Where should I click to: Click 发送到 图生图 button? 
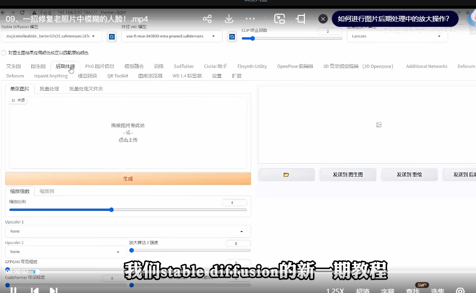348,175
